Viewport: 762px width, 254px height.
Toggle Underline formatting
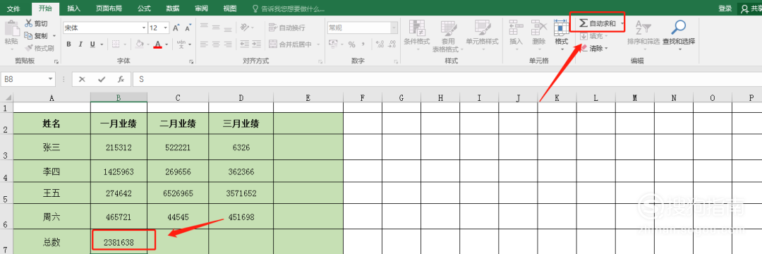[92, 44]
